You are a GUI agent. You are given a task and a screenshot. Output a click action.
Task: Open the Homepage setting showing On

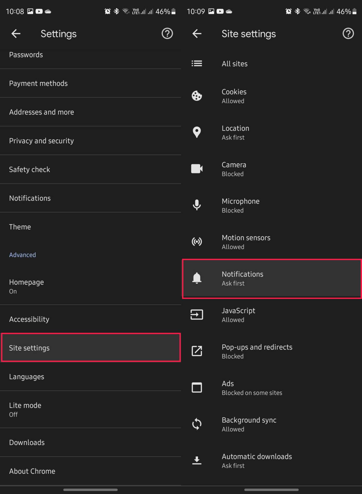[91, 286]
